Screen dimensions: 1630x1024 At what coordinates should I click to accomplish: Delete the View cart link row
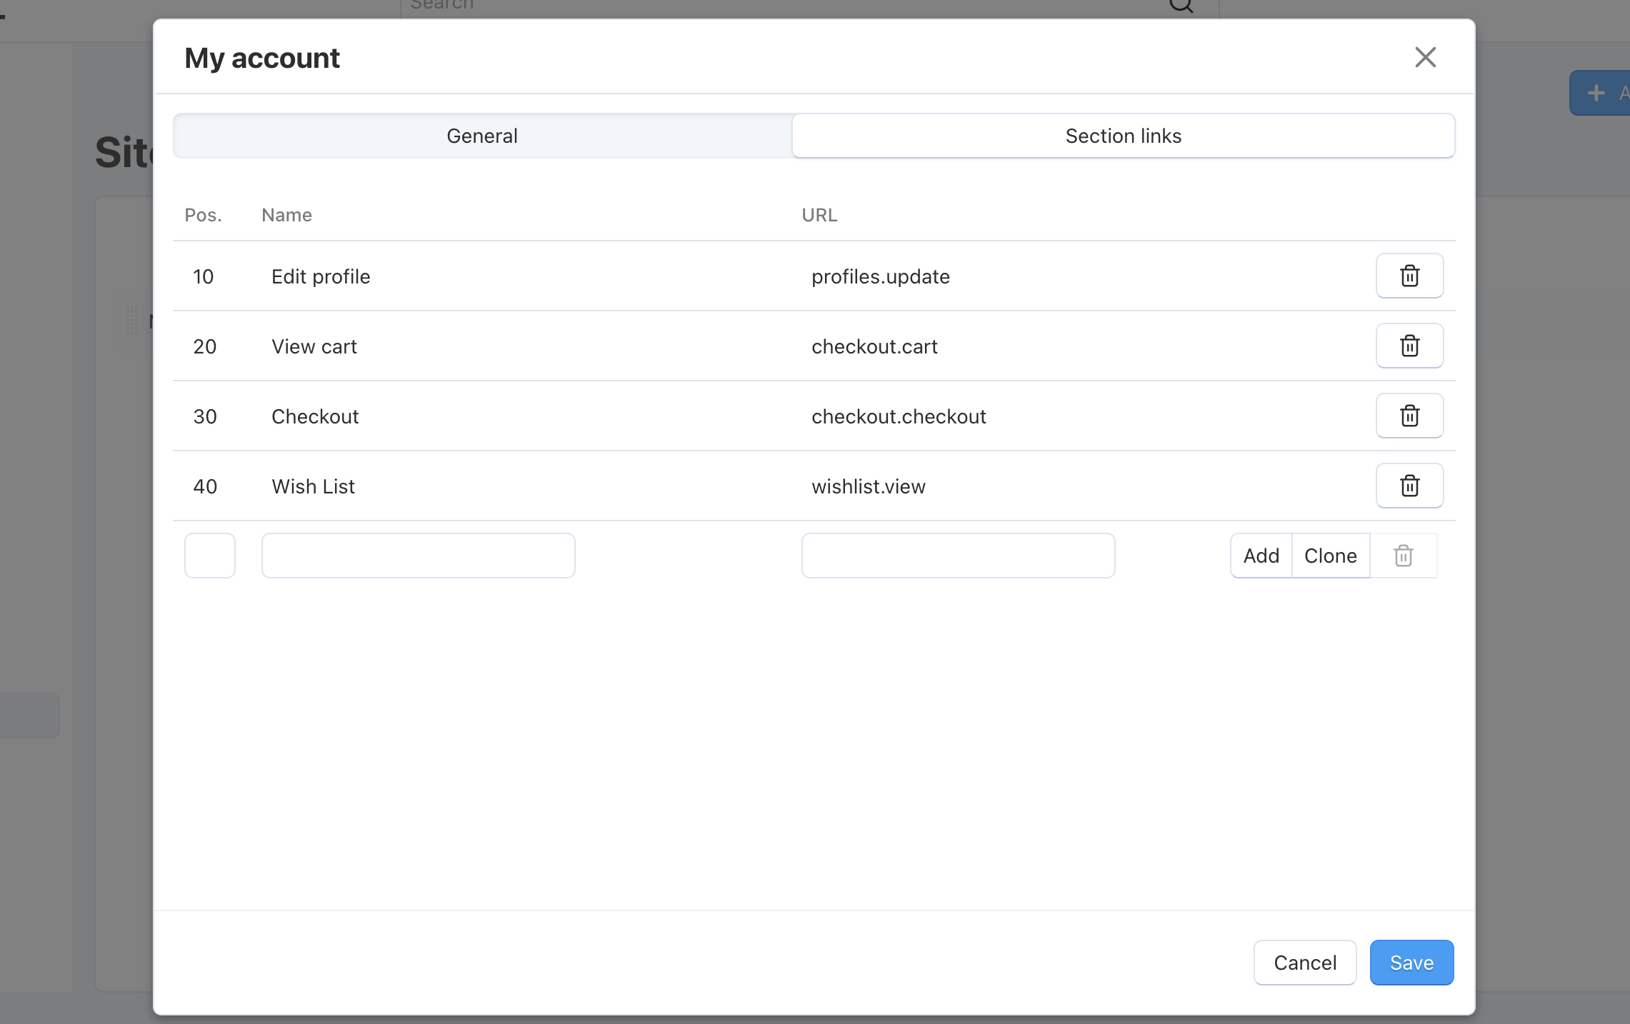click(1409, 346)
